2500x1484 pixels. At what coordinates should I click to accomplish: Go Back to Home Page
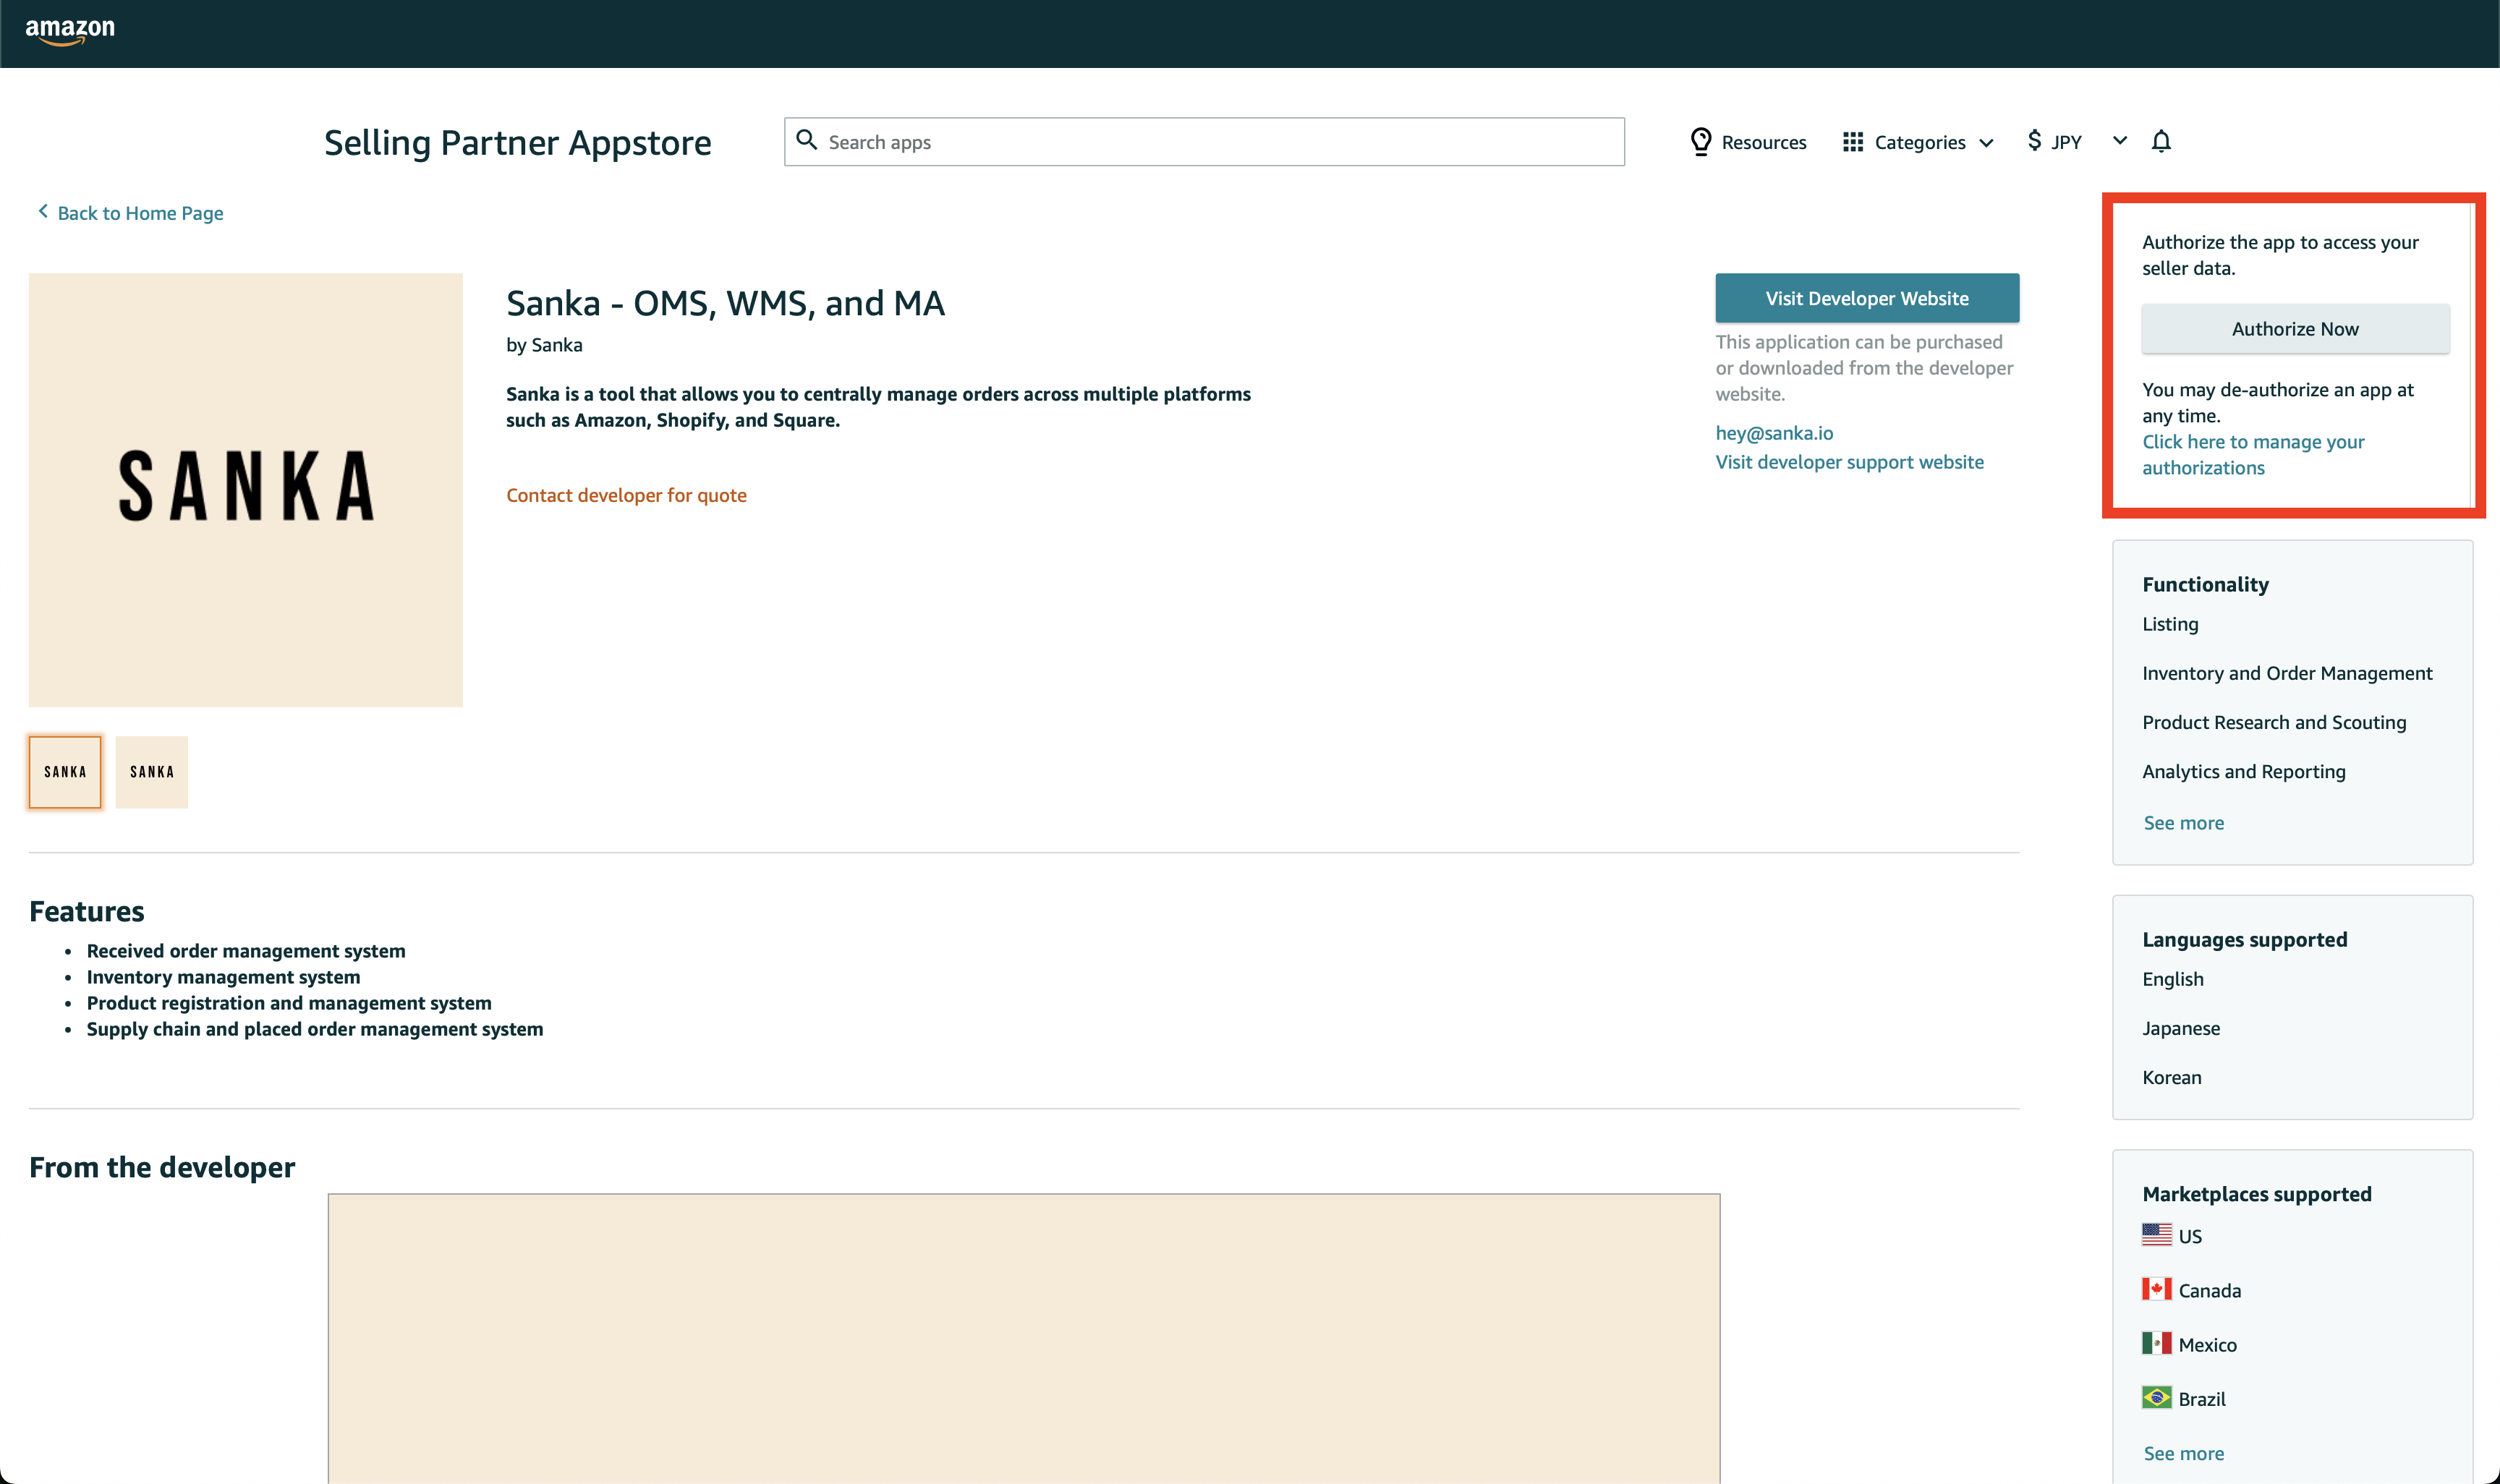coord(140,213)
